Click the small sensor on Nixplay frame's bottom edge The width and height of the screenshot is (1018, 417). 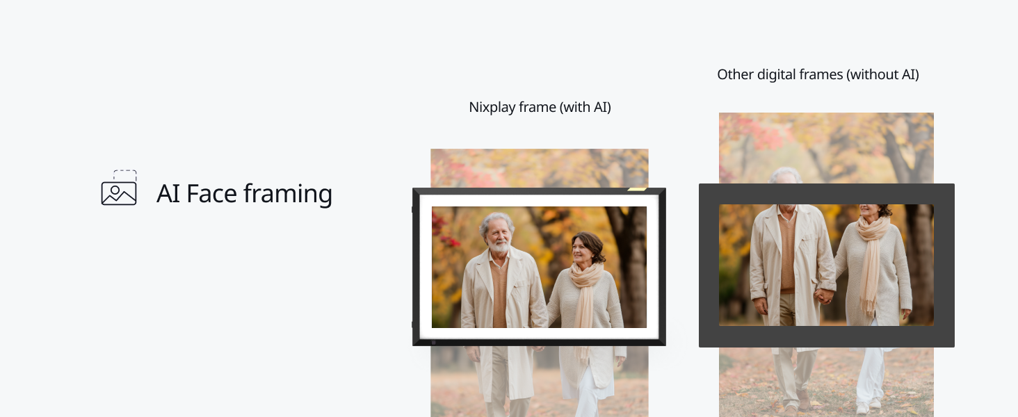pos(433,342)
